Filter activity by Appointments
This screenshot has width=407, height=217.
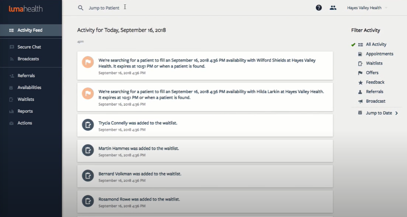[379, 54]
